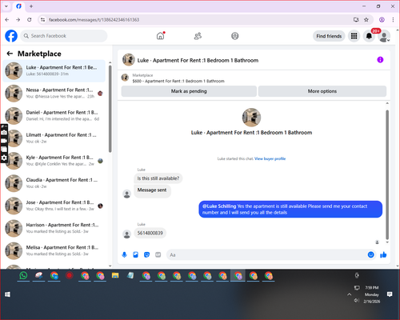Open the View buyer profile link
Screen dimensions: 400x320
click(x=270, y=158)
